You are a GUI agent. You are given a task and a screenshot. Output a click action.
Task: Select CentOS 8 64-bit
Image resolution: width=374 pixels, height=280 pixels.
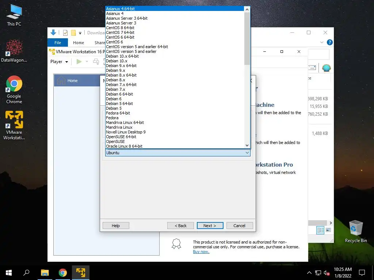[175, 28]
